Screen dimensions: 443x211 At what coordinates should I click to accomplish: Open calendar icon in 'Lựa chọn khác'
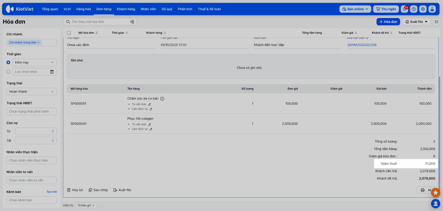(52, 72)
